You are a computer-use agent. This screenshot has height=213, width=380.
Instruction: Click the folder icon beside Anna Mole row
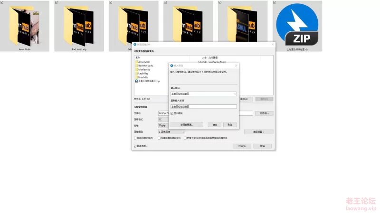(x=136, y=62)
